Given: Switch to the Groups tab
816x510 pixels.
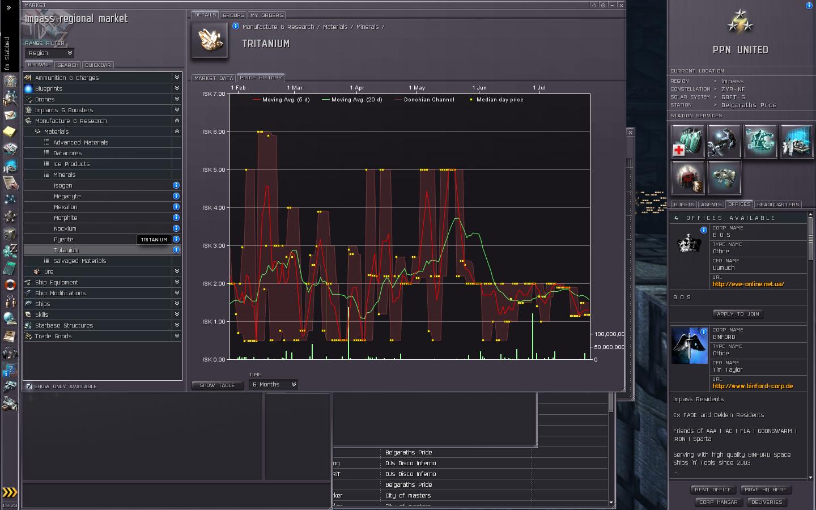Looking at the screenshot, I should point(233,15).
